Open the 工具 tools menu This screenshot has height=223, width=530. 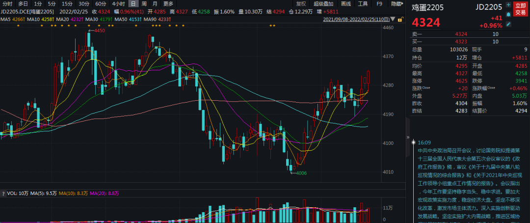coord(362,4)
